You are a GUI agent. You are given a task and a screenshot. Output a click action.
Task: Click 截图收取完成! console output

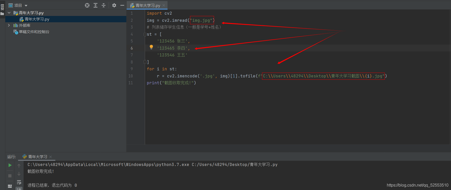point(41,172)
